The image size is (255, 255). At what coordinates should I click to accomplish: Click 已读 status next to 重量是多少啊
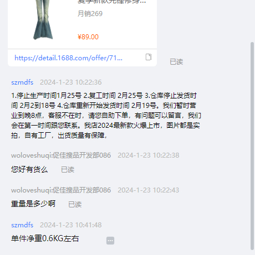coord(75,205)
